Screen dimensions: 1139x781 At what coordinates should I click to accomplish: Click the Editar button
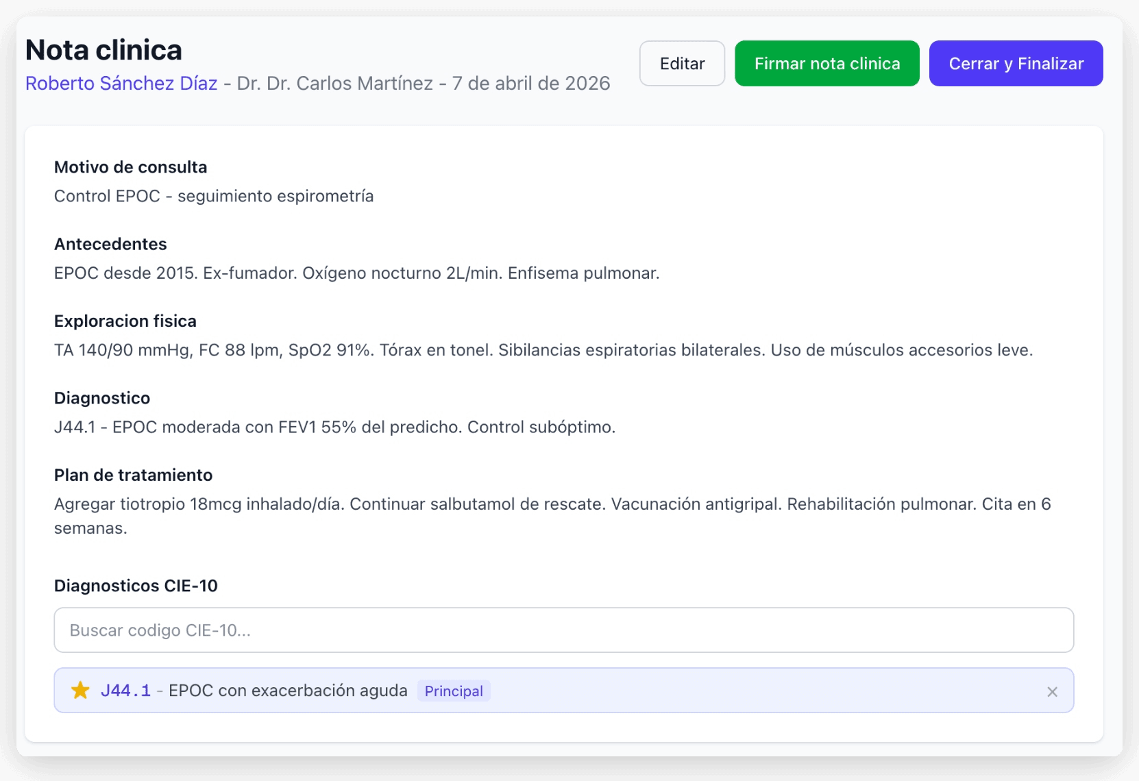click(x=682, y=64)
